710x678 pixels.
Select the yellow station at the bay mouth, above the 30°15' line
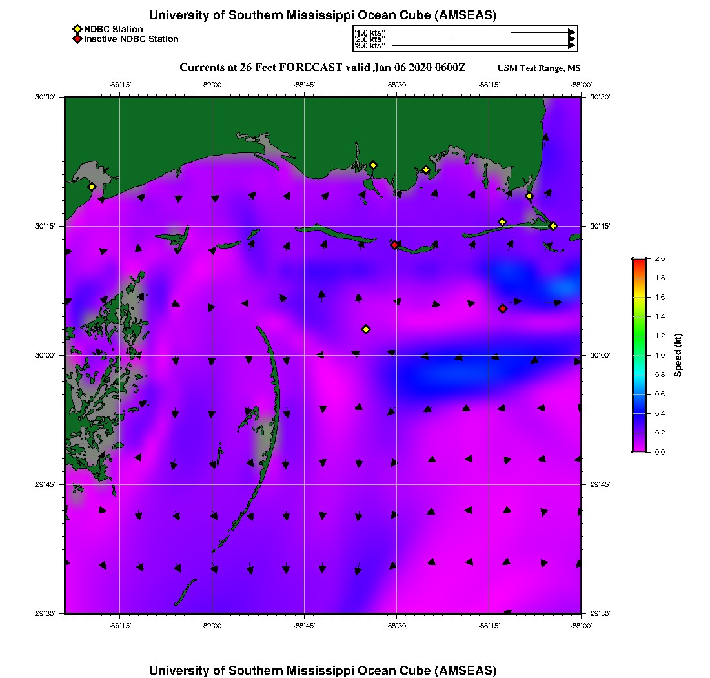click(x=529, y=196)
